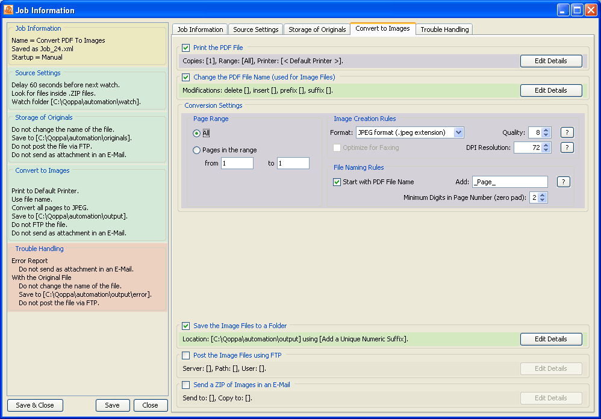This screenshot has width=601, height=419.
Task: Click the Save & Close button
Action: click(35, 405)
